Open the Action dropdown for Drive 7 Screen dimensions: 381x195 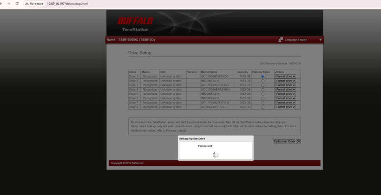(x=285, y=103)
